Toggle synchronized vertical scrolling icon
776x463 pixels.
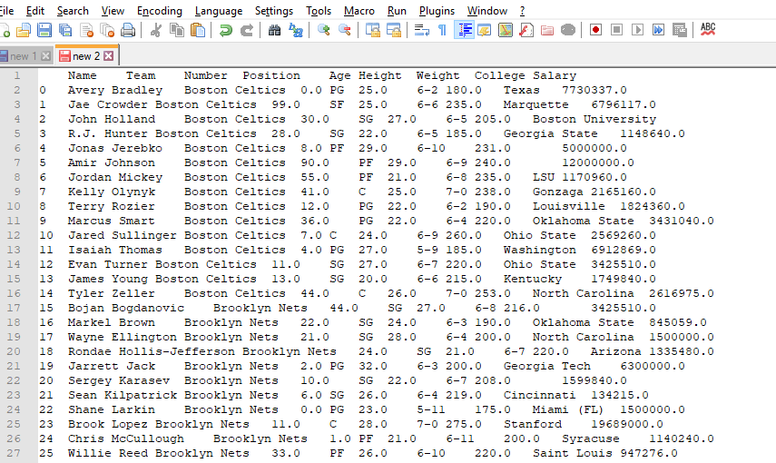[373, 30]
